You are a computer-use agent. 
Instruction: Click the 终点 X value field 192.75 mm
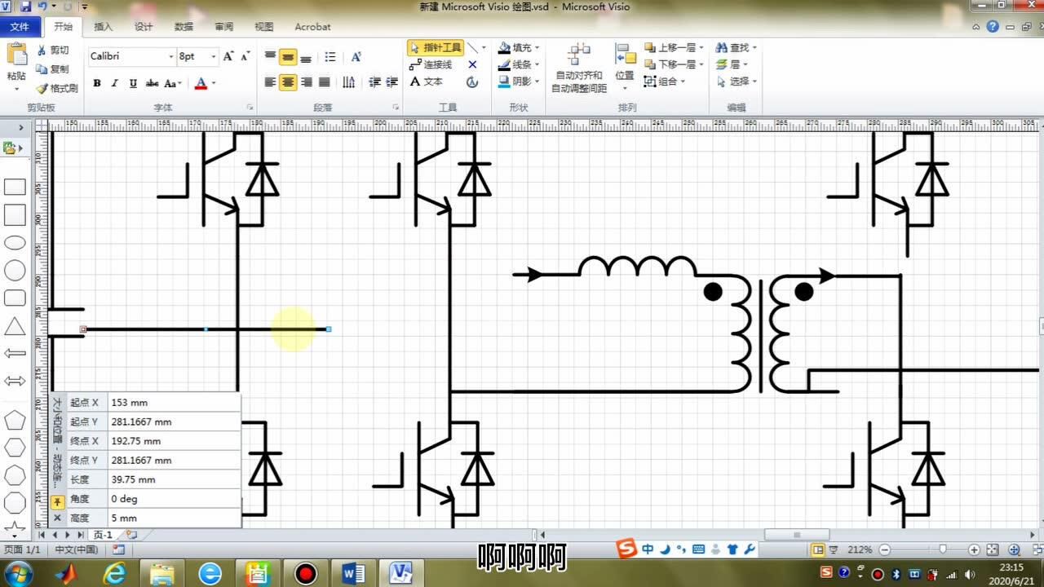click(x=173, y=441)
